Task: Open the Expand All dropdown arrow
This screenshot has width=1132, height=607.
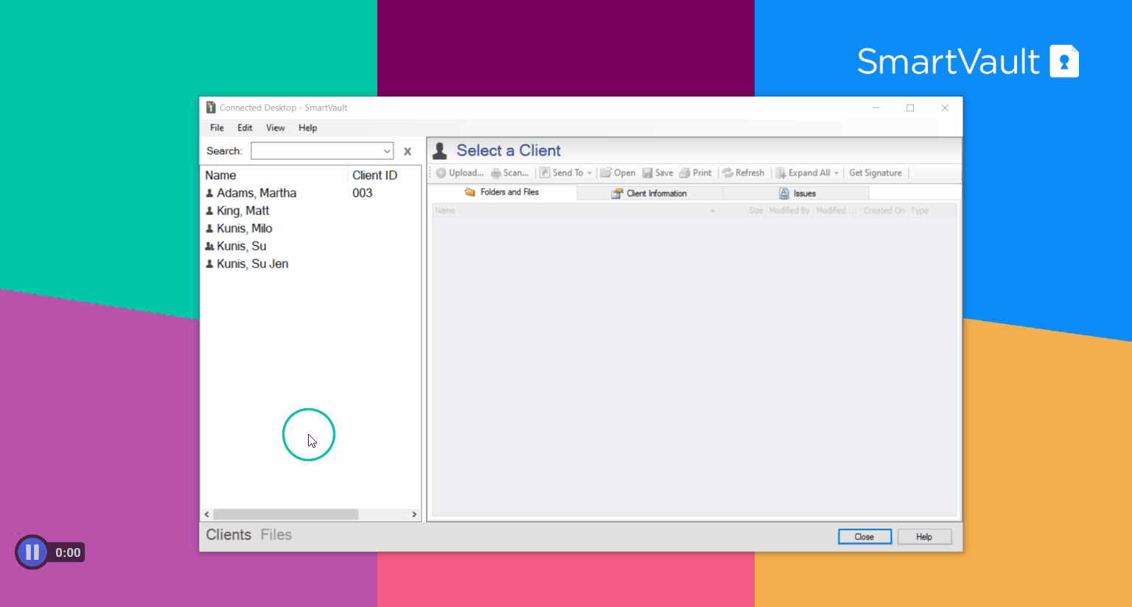Action: (x=836, y=173)
